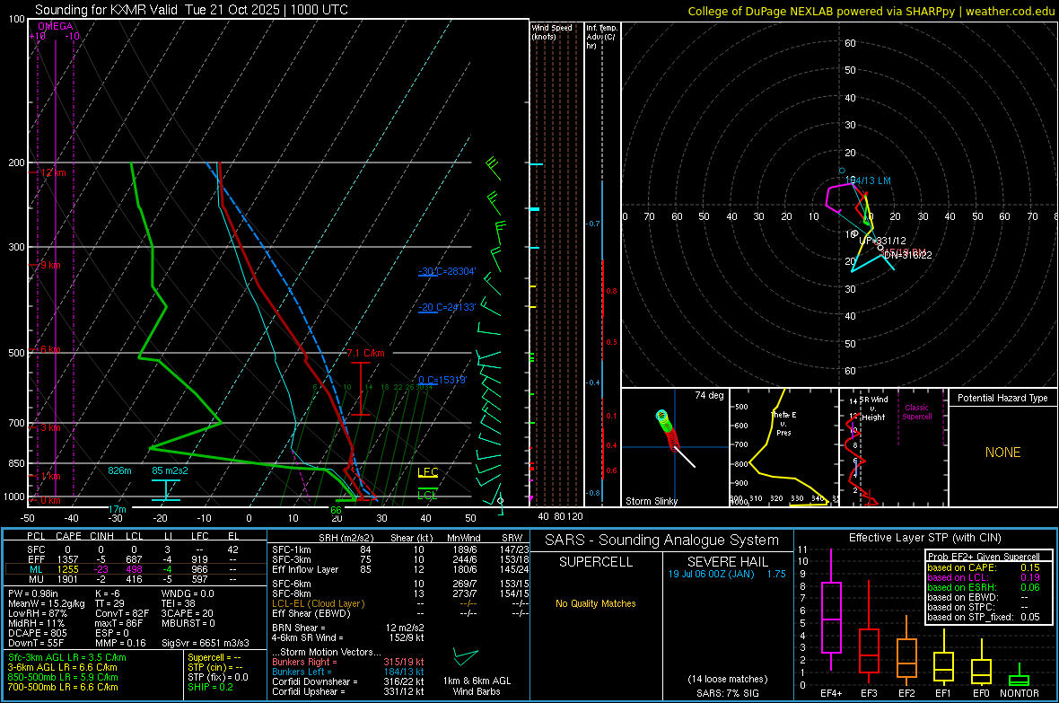Click the 'SigSvr = 6651 m3/s3' value
This screenshot has height=703, width=1059.
point(206,643)
